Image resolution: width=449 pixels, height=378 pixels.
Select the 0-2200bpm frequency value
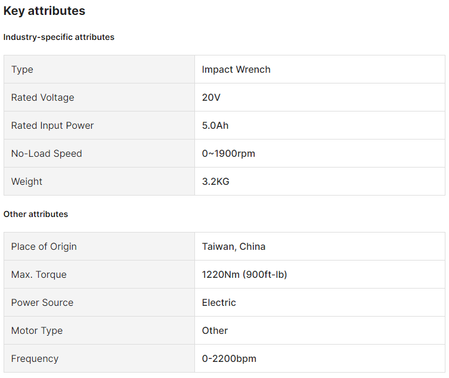pyautogui.click(x=229, y=358)
